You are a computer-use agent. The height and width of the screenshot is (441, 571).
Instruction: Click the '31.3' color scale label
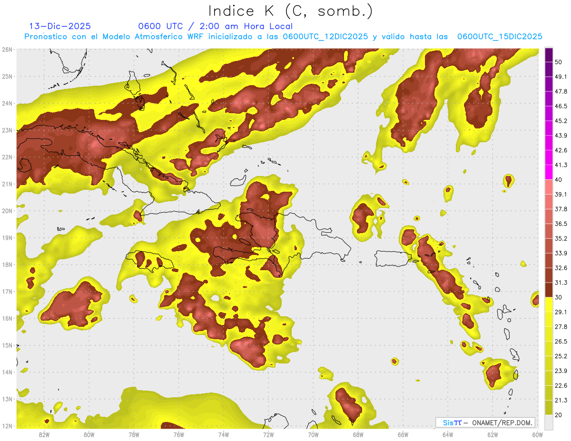click(x=561, y=283)
